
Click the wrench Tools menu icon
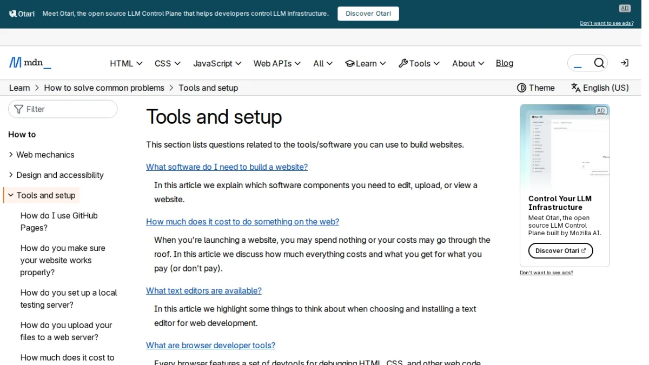tap(403, 63)
